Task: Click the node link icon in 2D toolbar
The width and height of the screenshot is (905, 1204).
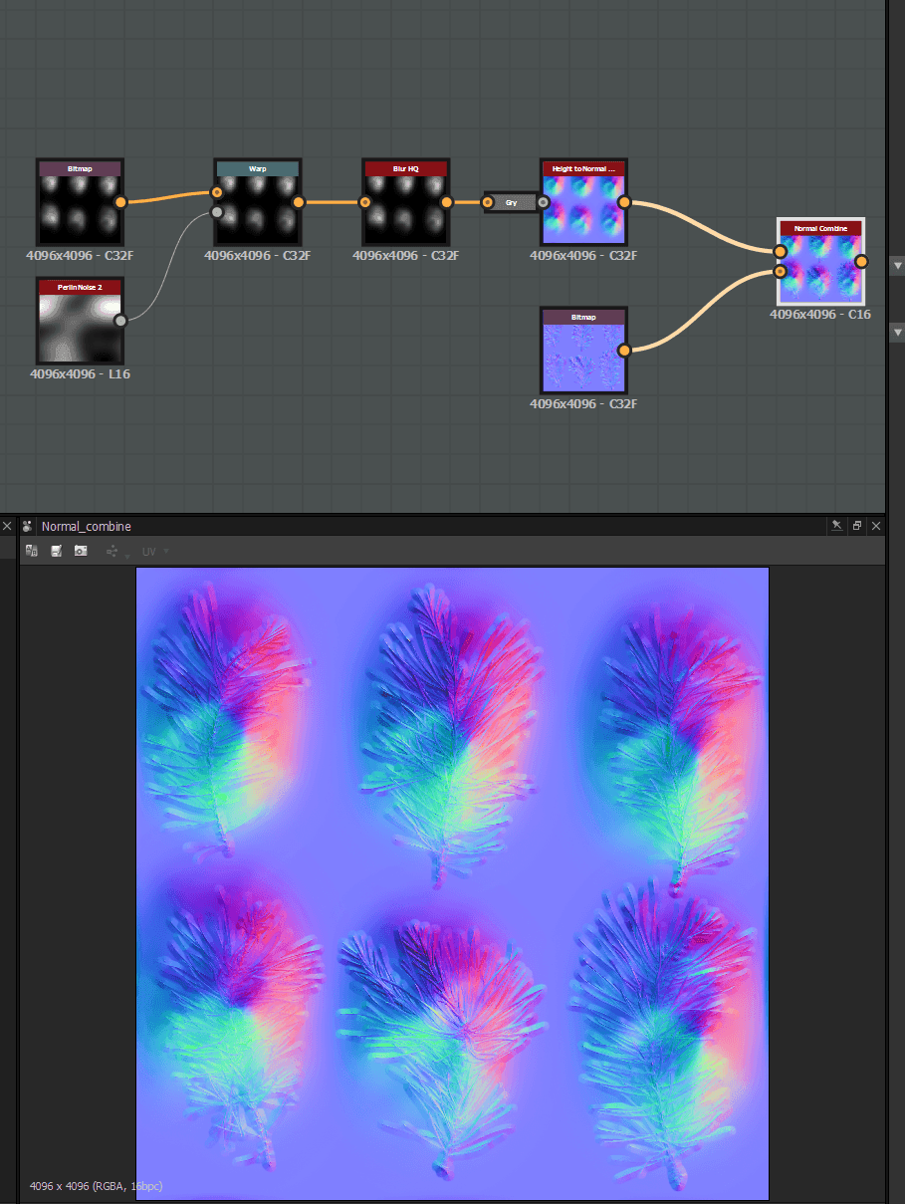Action: tap(112, 551)
